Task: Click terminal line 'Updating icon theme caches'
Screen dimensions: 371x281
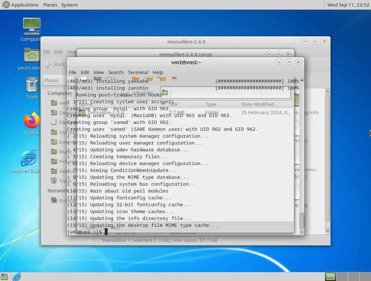Action: coord(120,212)
